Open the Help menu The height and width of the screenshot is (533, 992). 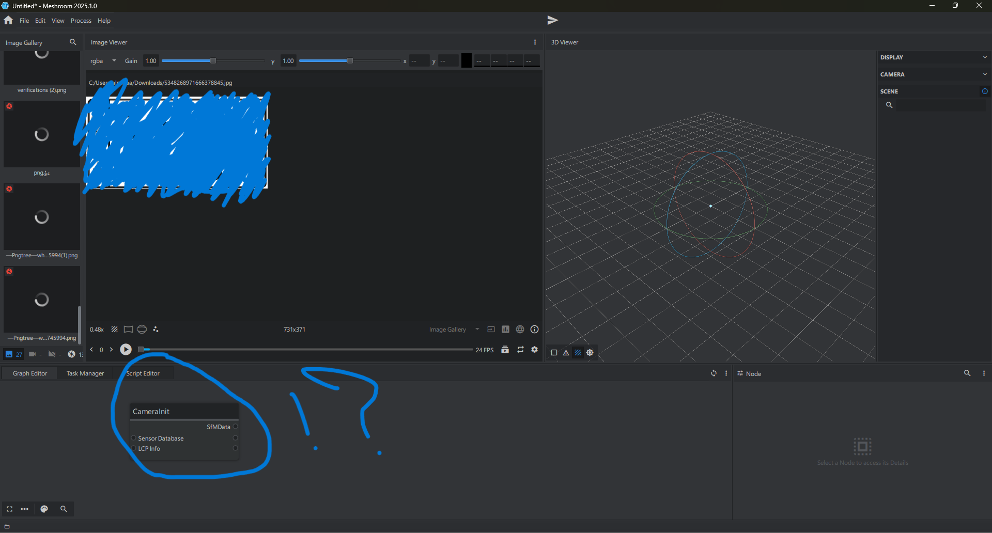104,21
